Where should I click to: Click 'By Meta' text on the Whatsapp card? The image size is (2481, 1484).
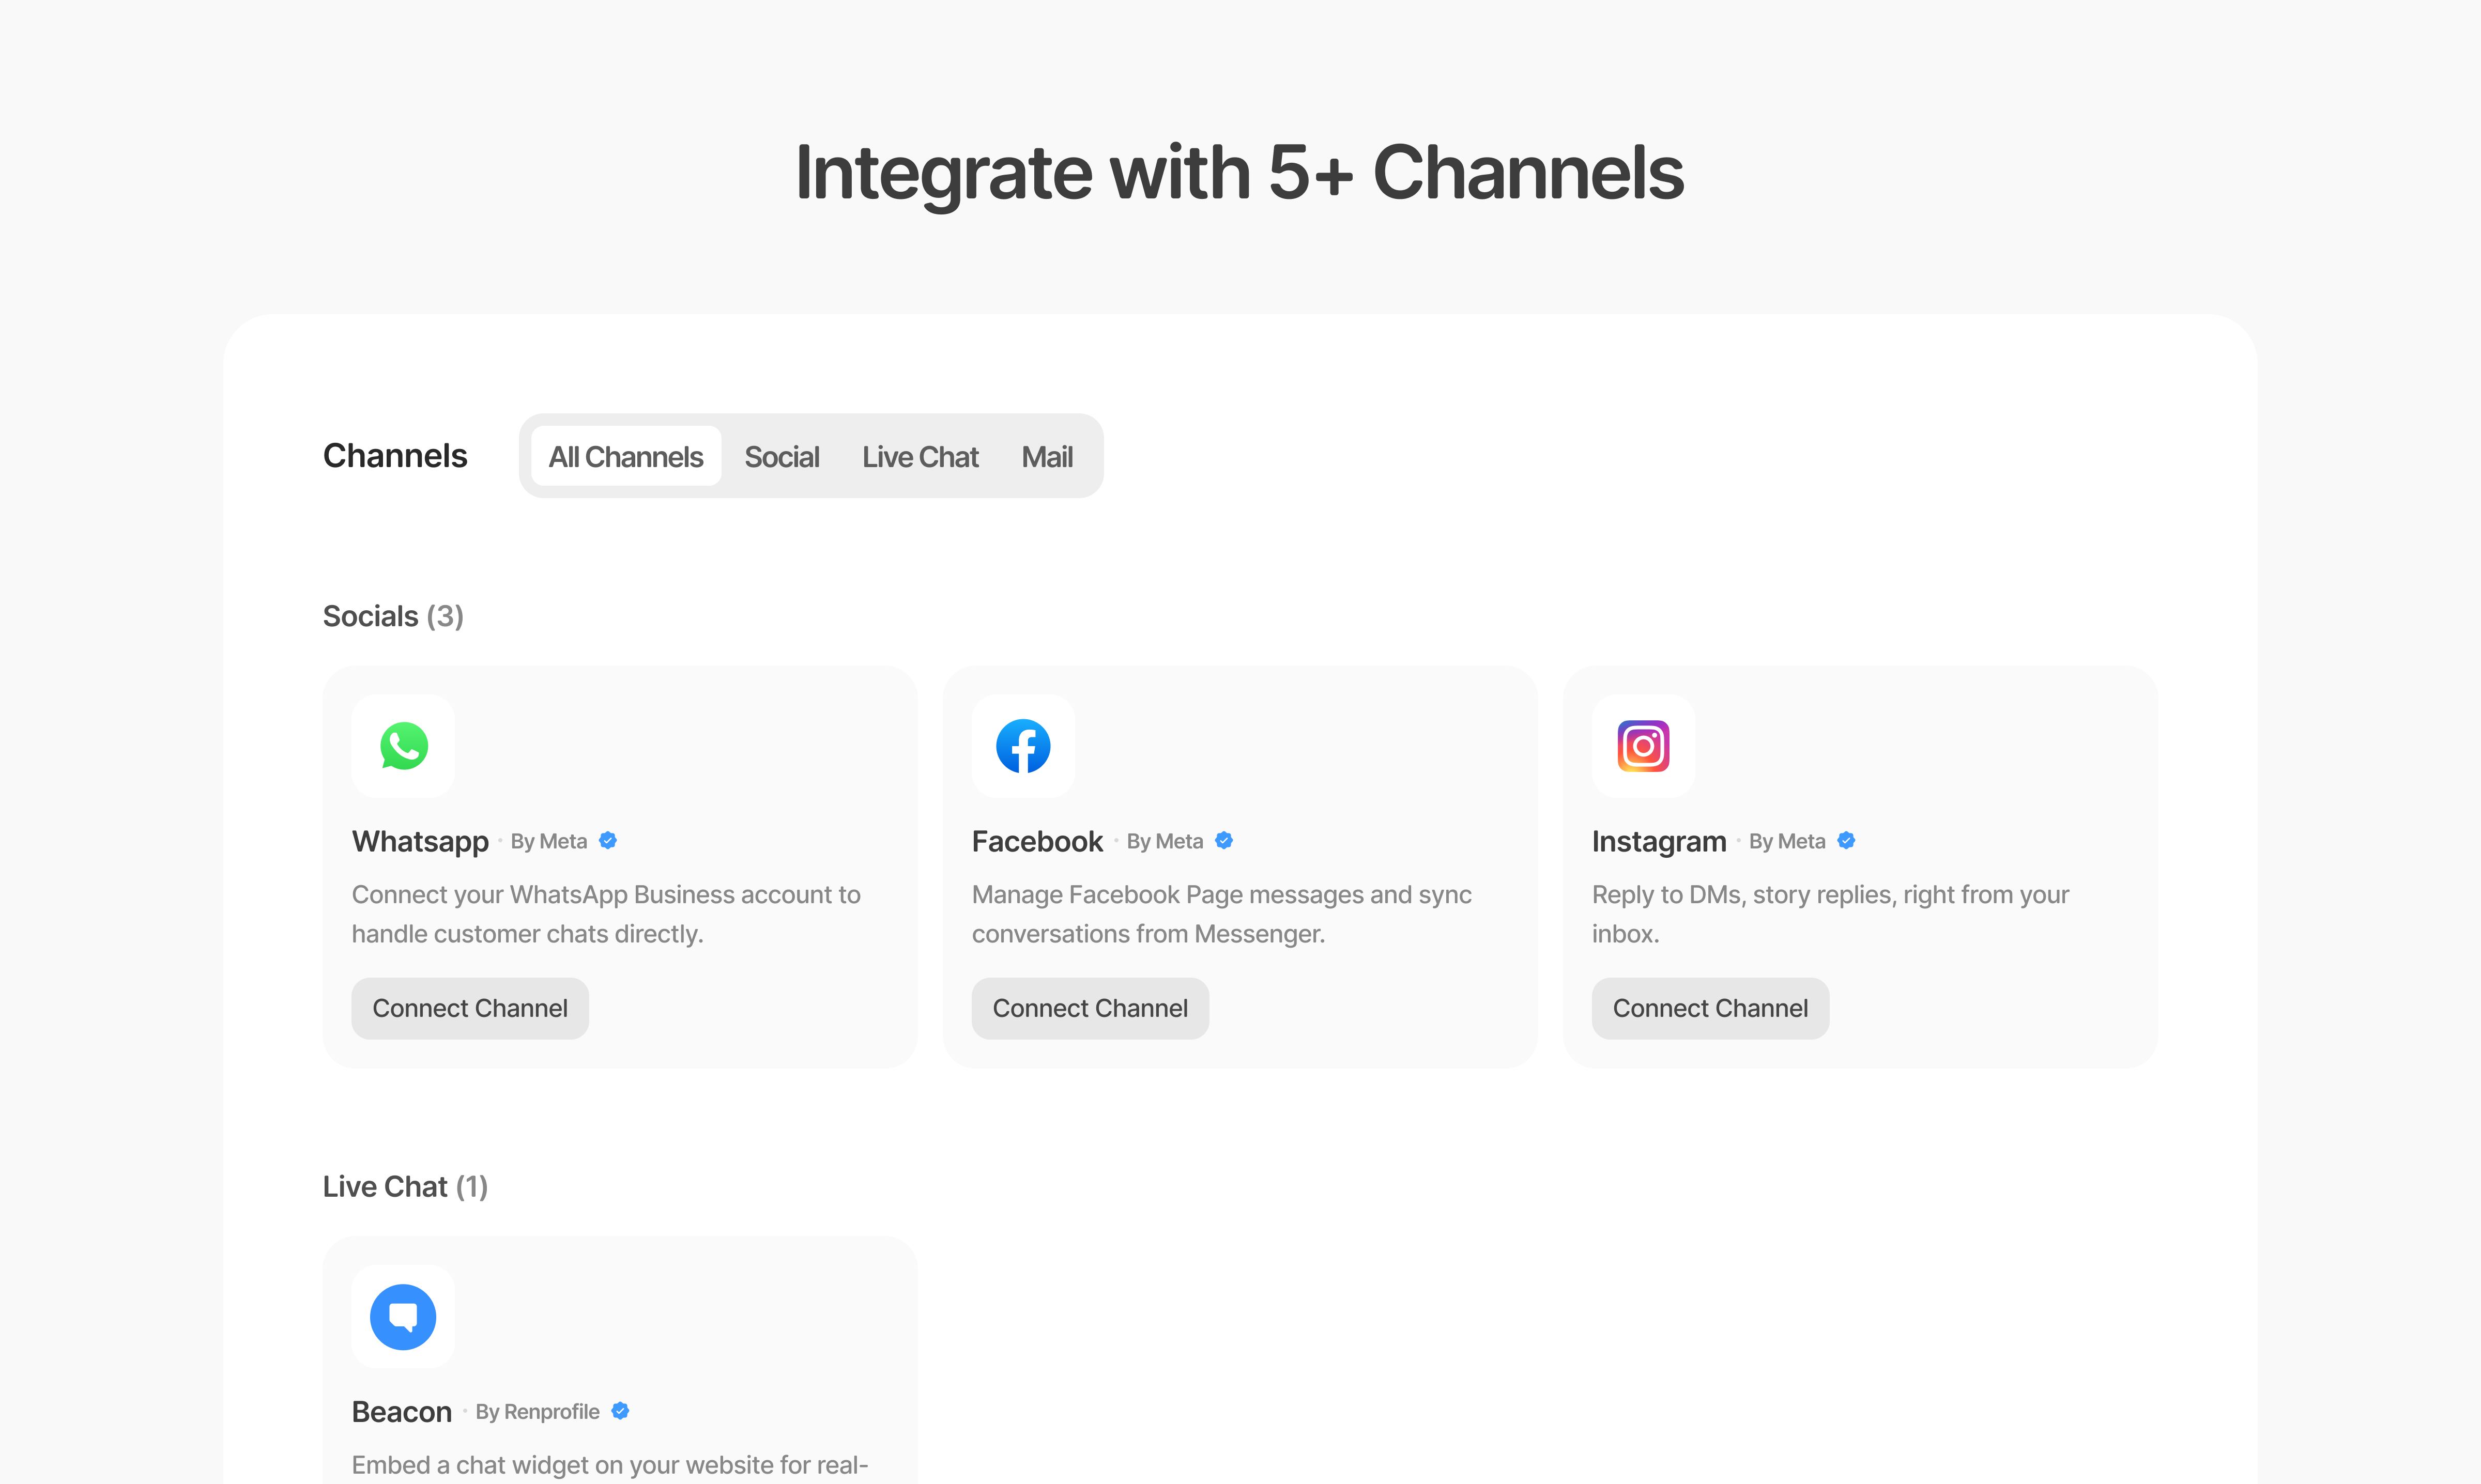point(549,841)
